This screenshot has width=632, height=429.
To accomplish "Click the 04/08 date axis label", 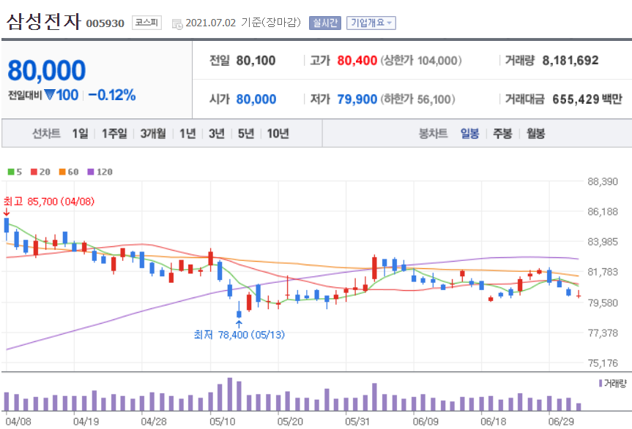I will [18, 422].
